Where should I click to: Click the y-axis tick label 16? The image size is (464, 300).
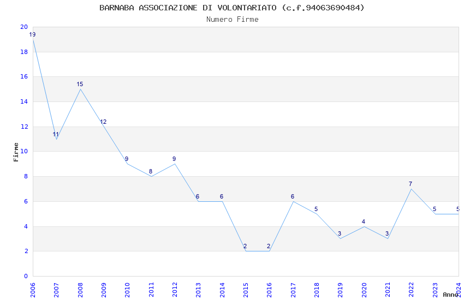pos(24,76)
